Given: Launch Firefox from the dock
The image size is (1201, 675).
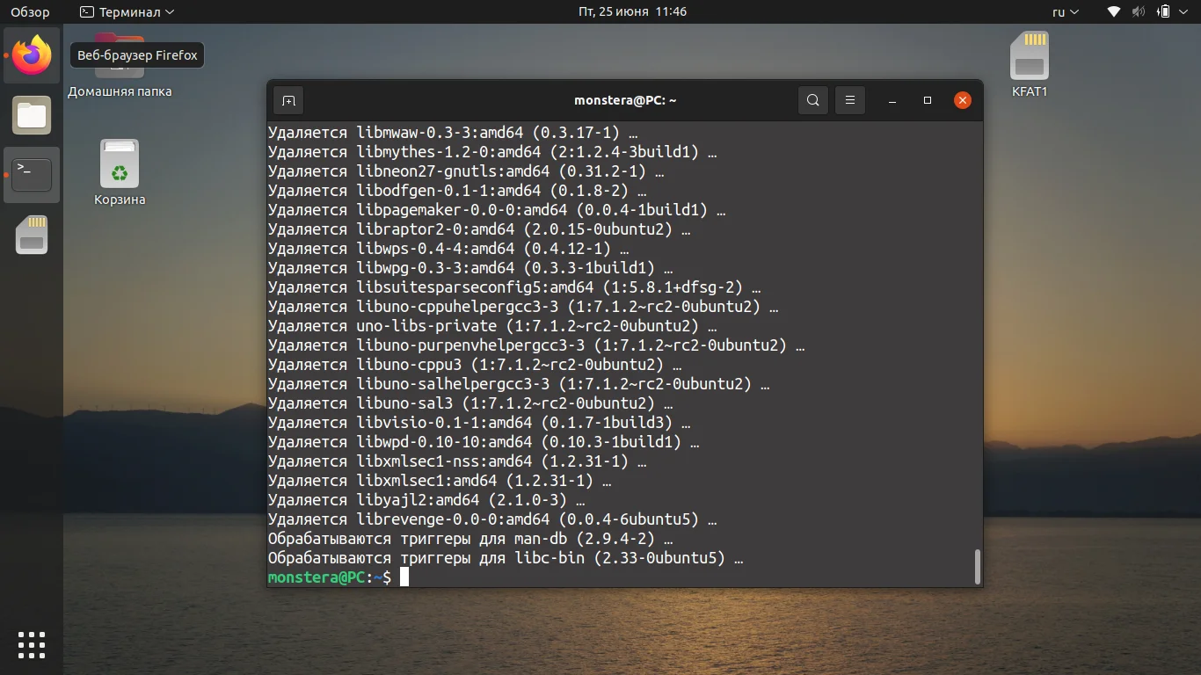Looking at the screenshot, I should [x=32, y=55].
